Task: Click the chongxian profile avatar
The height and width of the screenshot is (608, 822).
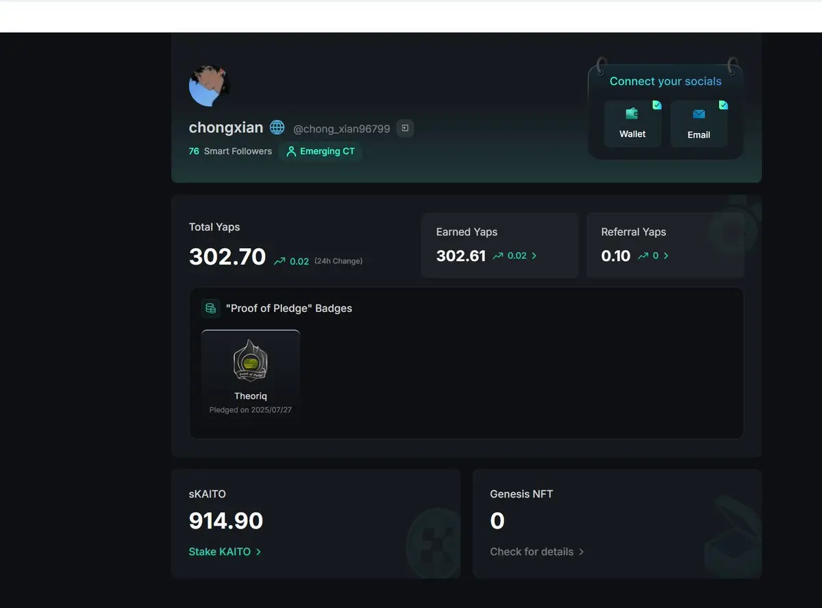Action: 209,86
